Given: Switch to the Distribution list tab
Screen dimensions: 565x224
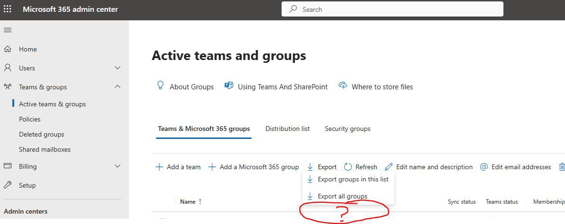Looking at the screenshot, I should (288, 129).
